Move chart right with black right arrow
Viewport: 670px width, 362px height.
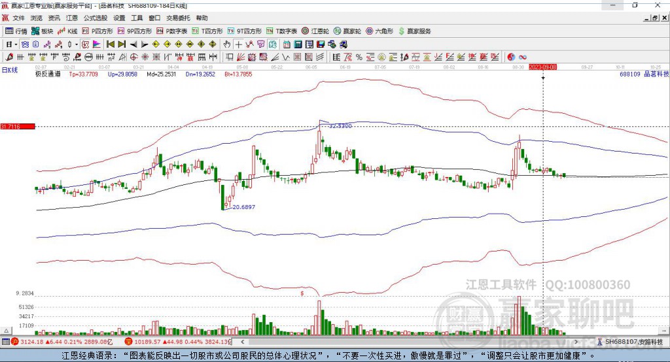[x=145, y=44]
